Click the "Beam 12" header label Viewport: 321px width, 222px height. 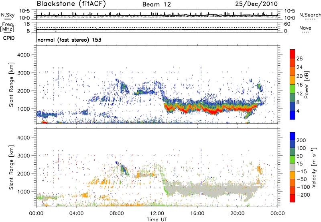156,4
